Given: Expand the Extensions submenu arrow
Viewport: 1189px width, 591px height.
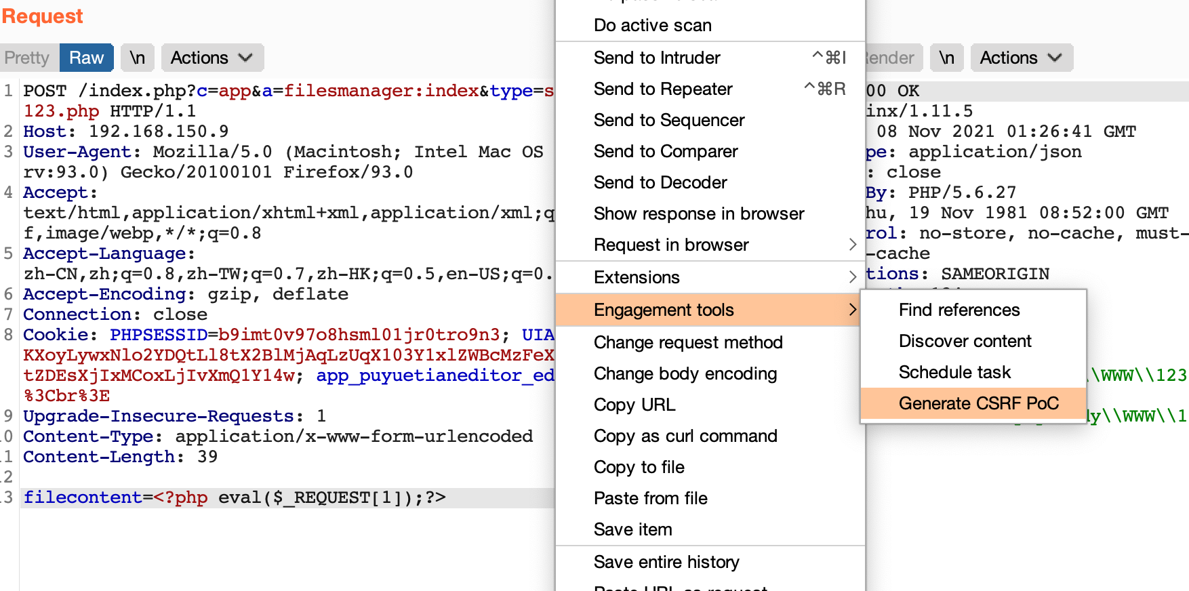Looking at the screenshot, I should pos(853,277).
